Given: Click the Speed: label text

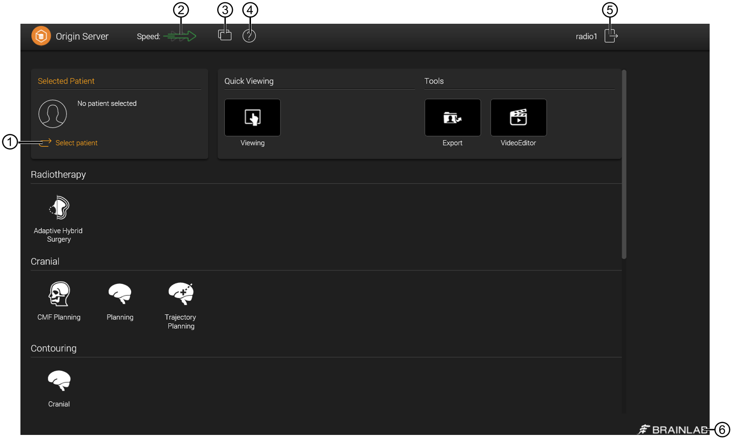Looking at the screenshot, I should [x=148, y=37].
